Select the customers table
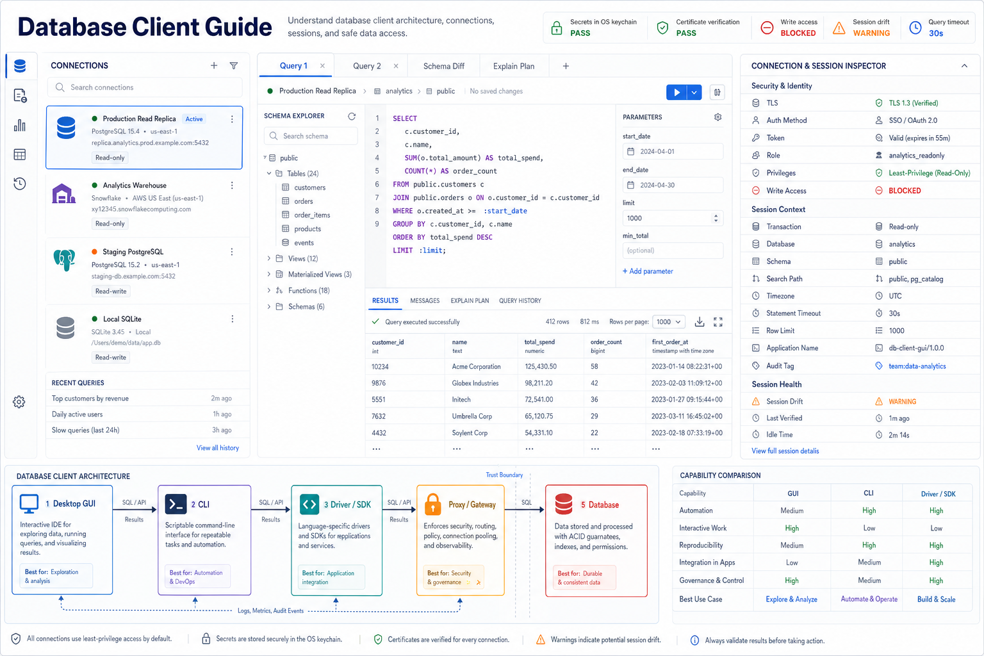Image resolution: width=984 pixels, height=656 pixels. (x=310, y=188)
